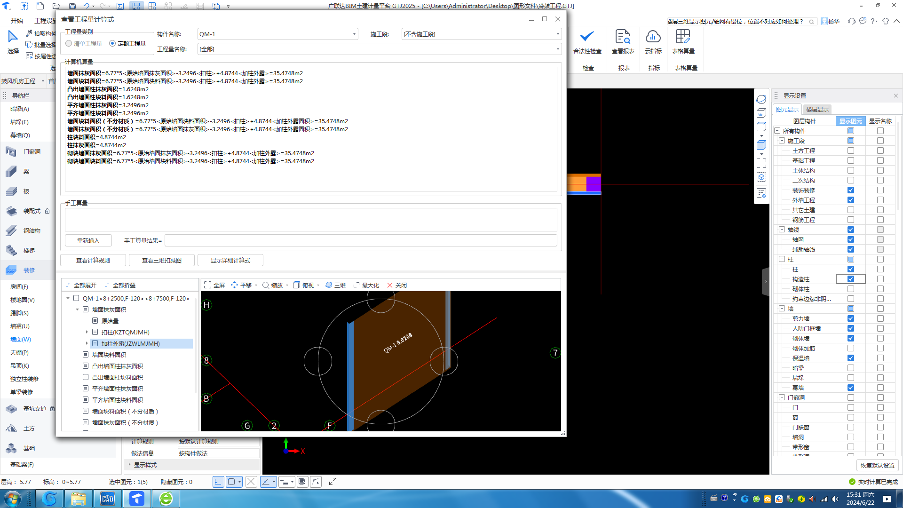
Task: Toggle 构造柱 display checkbox
Action: (850, 279)
